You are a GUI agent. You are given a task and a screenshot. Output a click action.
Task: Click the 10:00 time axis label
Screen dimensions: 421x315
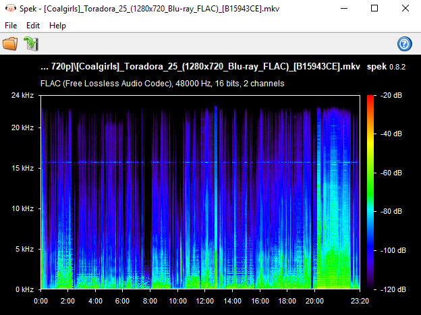tap(177, 301)
